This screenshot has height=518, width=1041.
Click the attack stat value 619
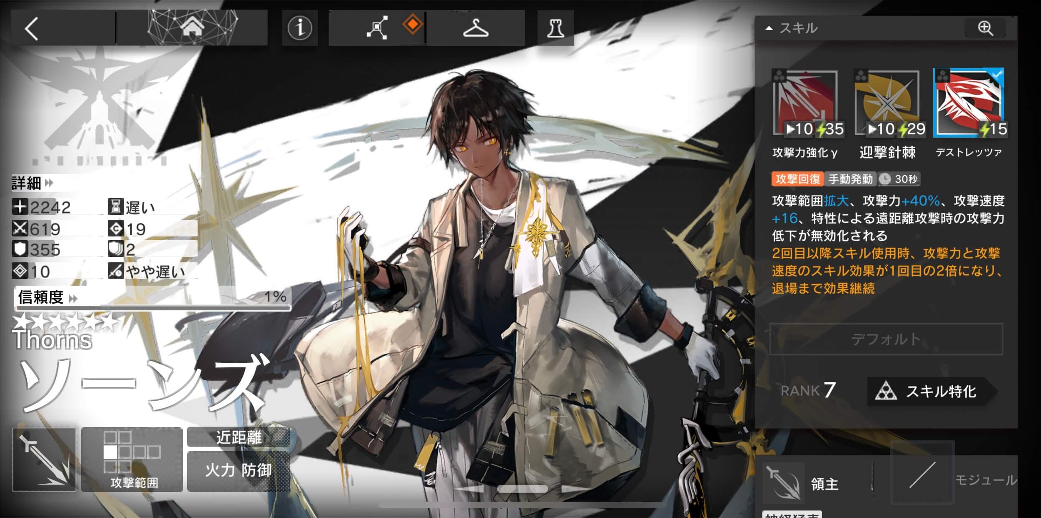pos(45,229)
